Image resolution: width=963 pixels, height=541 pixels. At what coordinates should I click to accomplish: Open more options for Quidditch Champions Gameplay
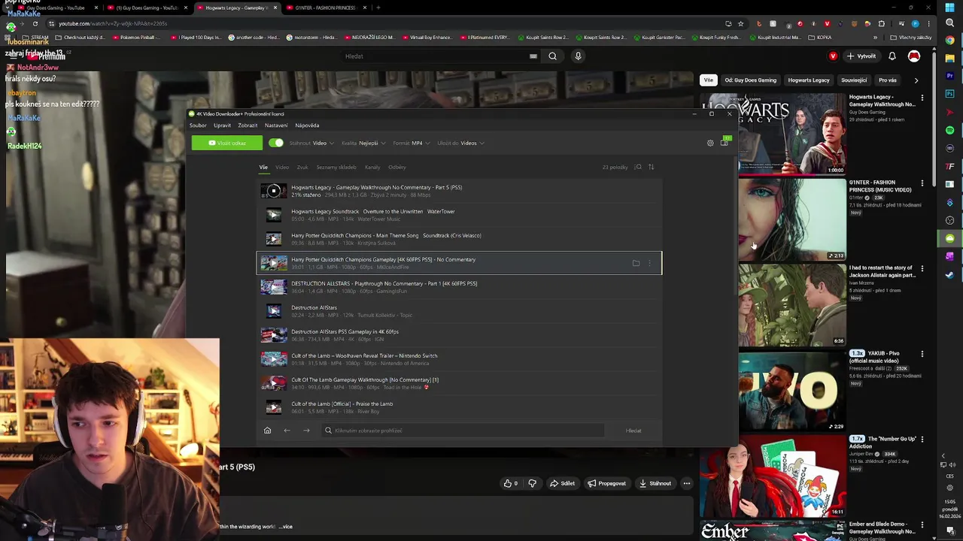(x=650, y=263)
